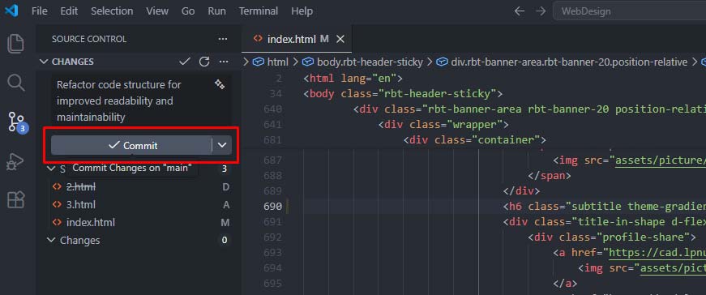Go back with the left arrow

[x=519, y=11]
